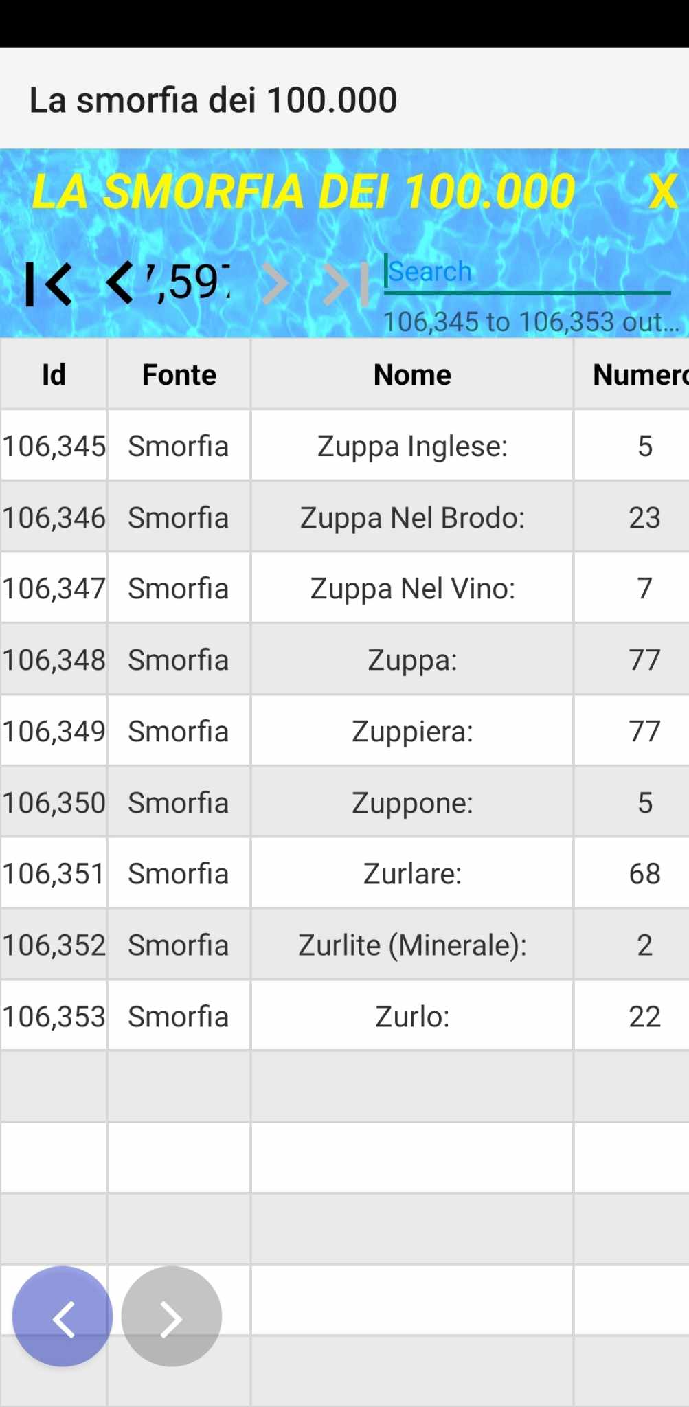This screenshot has width=689, height=1407.
Task: Click the Id cell 106,350
Action: pos(54,802)
